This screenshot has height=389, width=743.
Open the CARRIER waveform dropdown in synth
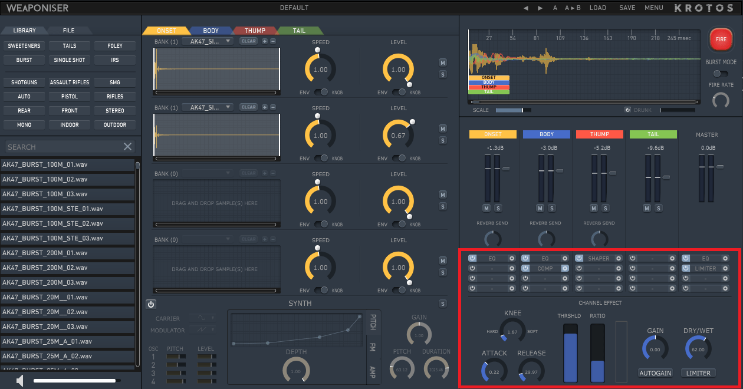tap(202, 318)
